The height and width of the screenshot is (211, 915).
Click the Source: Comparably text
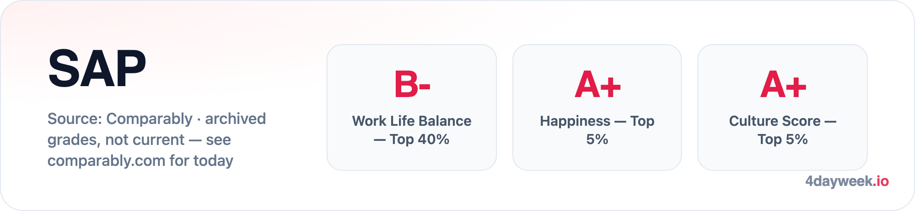point(120,119)
